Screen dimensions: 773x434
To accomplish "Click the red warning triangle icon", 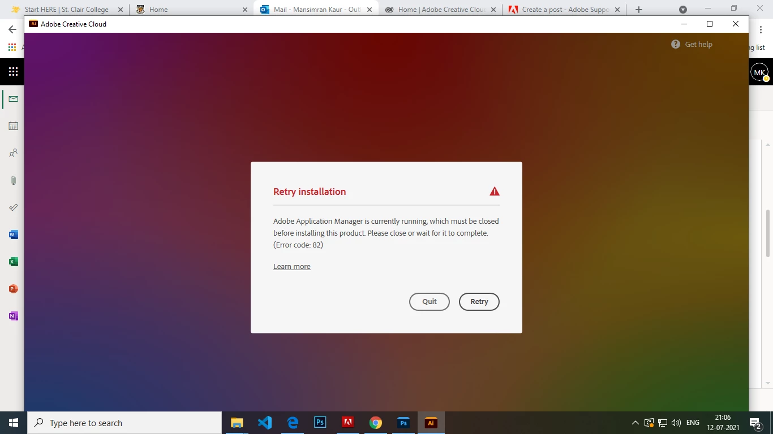I will click(x=495, y=192).
